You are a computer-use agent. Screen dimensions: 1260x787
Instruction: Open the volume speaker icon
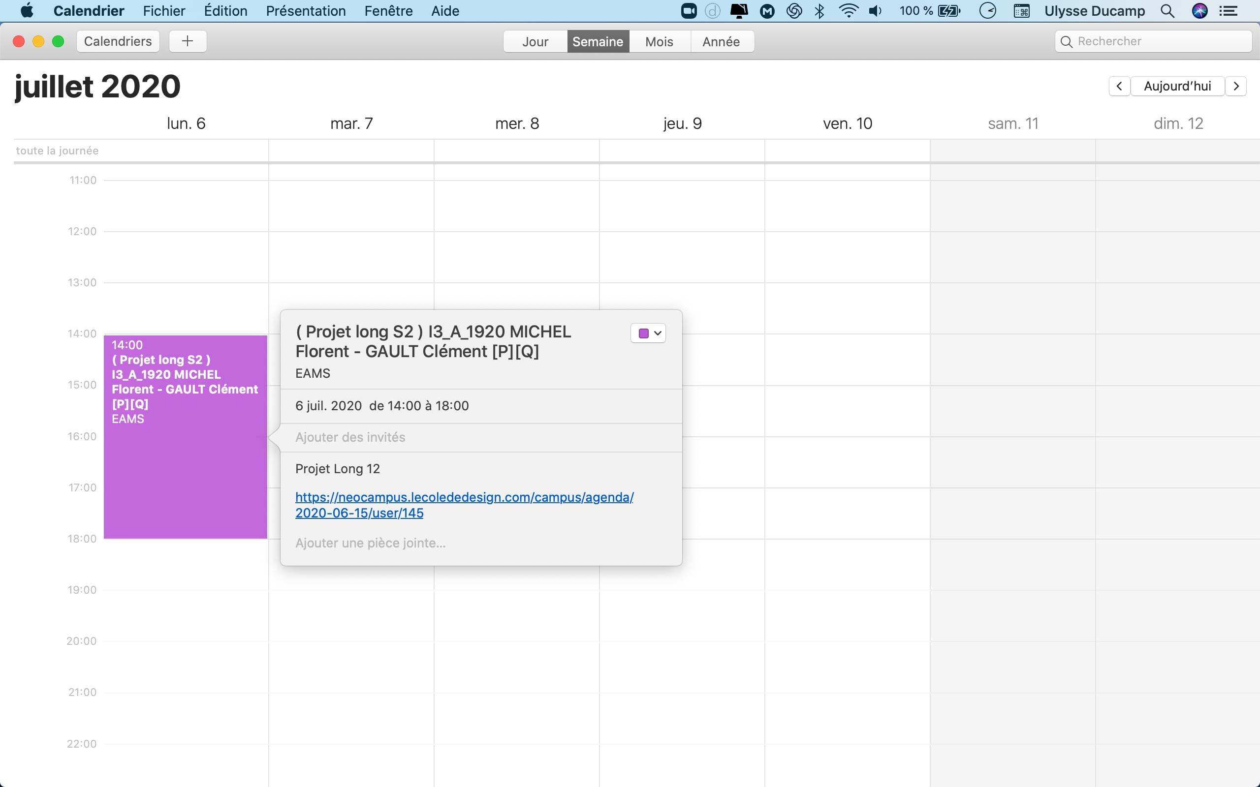tap(875, 11)
